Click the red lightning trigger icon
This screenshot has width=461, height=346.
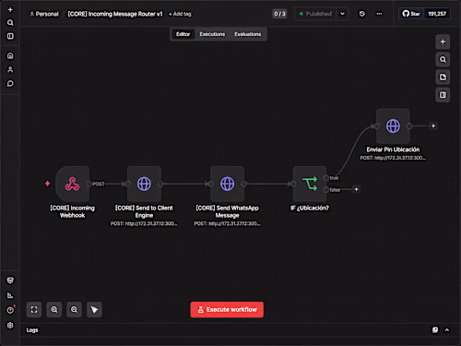point(47,184)
